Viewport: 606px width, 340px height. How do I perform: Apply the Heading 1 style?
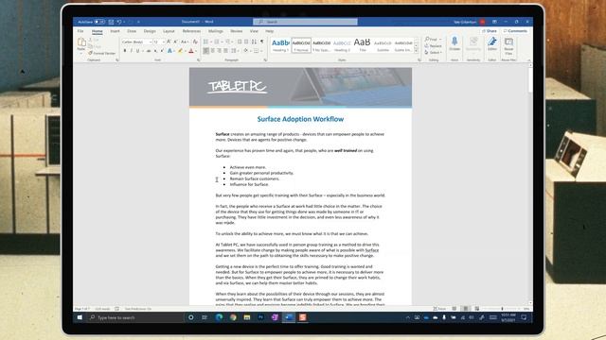(280, 45)
